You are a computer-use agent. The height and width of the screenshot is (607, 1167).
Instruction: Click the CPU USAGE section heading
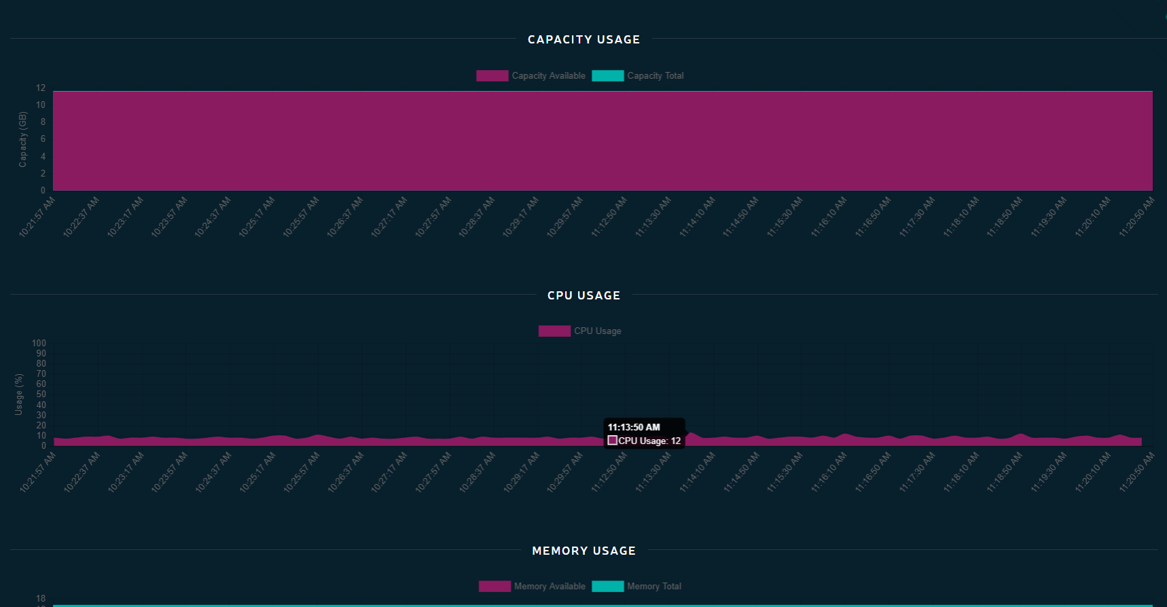point(584,295)
